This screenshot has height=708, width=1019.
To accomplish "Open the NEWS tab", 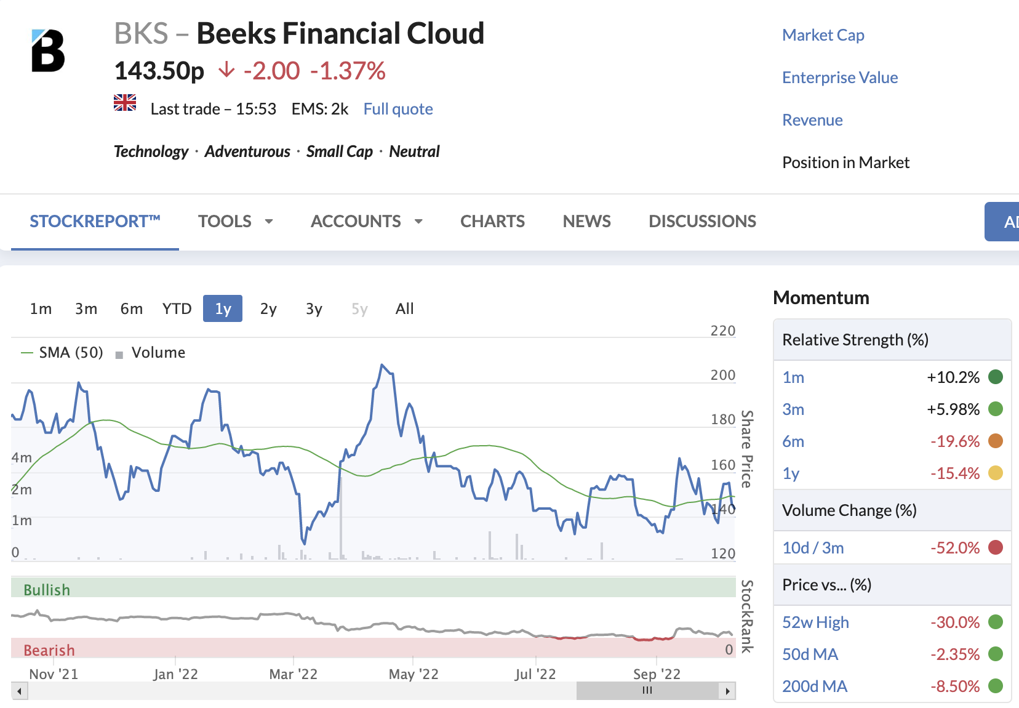I will (587, 221).
